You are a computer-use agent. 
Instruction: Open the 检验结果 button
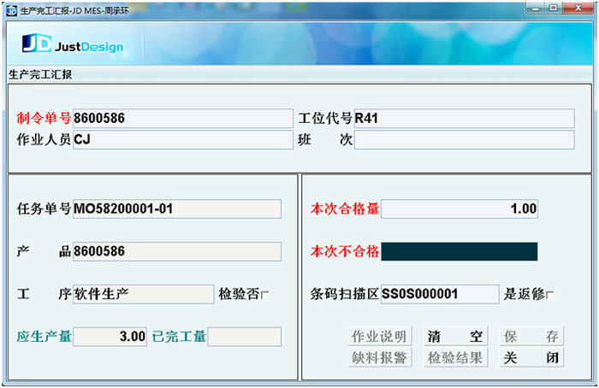455,358
